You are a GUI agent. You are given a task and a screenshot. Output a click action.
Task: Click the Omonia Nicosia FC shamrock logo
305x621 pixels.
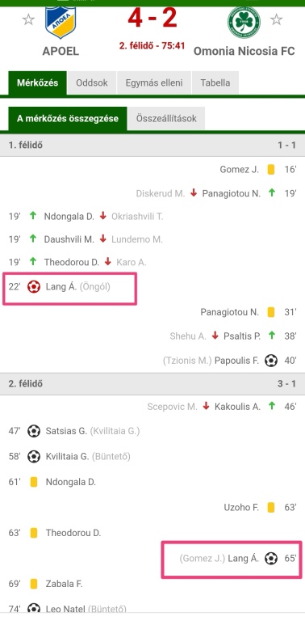point(244,22)
